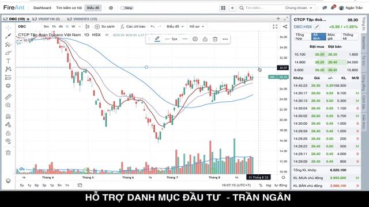Toggle magnet mode in the drawing sidebar
This screenshot has width=369, height=207.
(x=8, y=116)
